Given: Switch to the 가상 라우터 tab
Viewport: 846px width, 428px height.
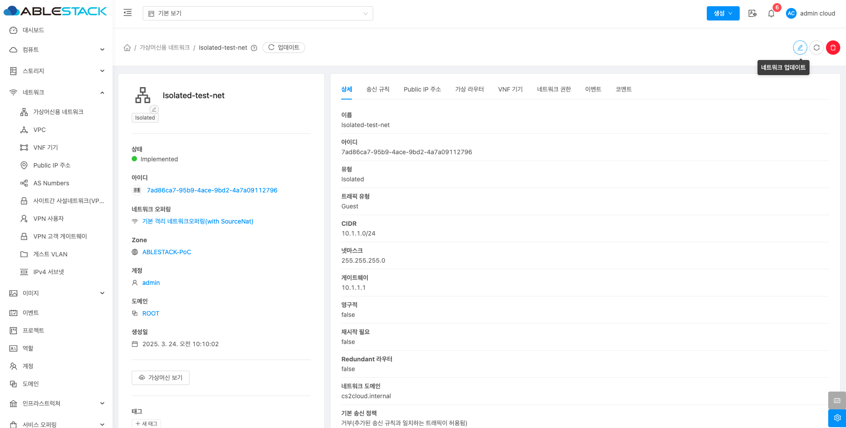Looking at the screenshot, I should coord(469,89).
